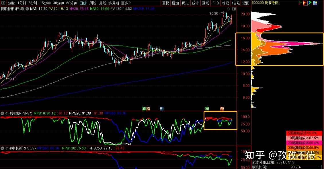Click the RPS20: 91.38 label
324x169 pixels.
(80, 113)
